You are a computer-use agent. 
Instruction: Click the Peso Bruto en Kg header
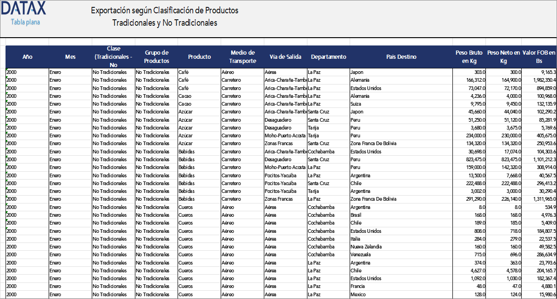pos(469,57)
